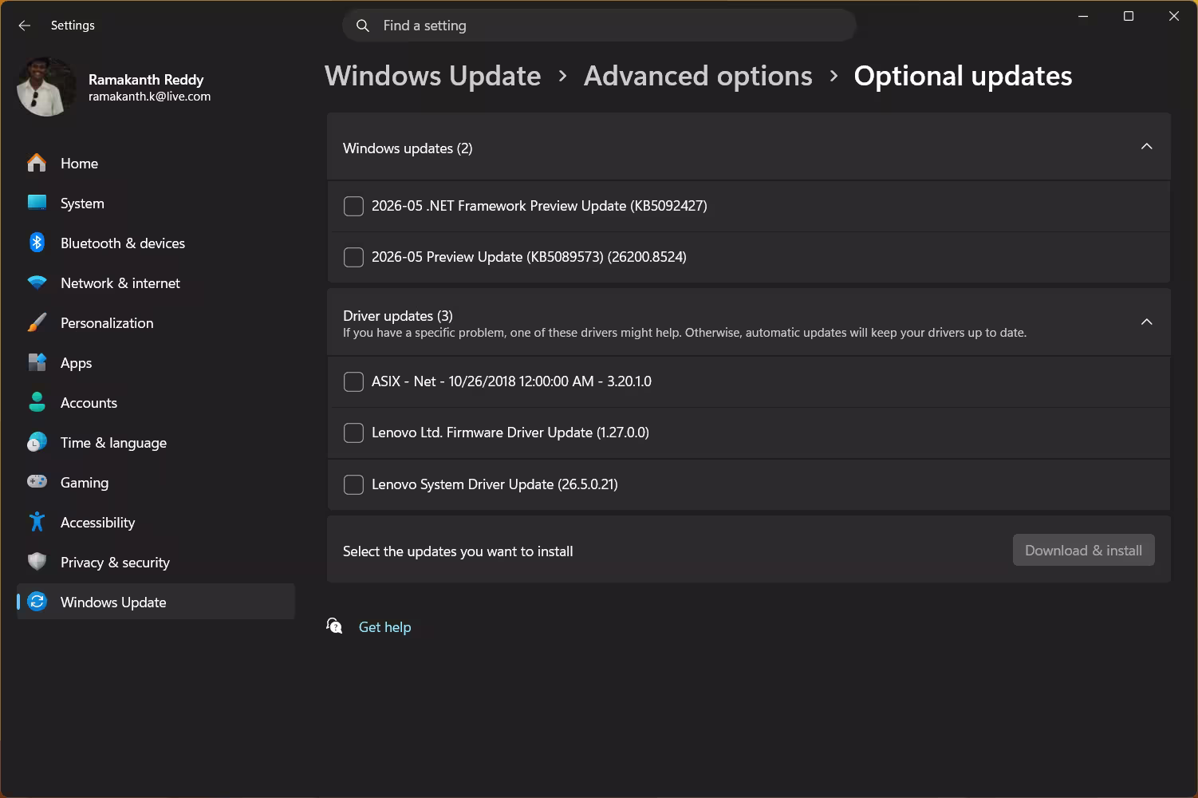The height and width of the screenshot is (798, 1198).
Task: Open Gaming settings
Action: tap(156, 482)
